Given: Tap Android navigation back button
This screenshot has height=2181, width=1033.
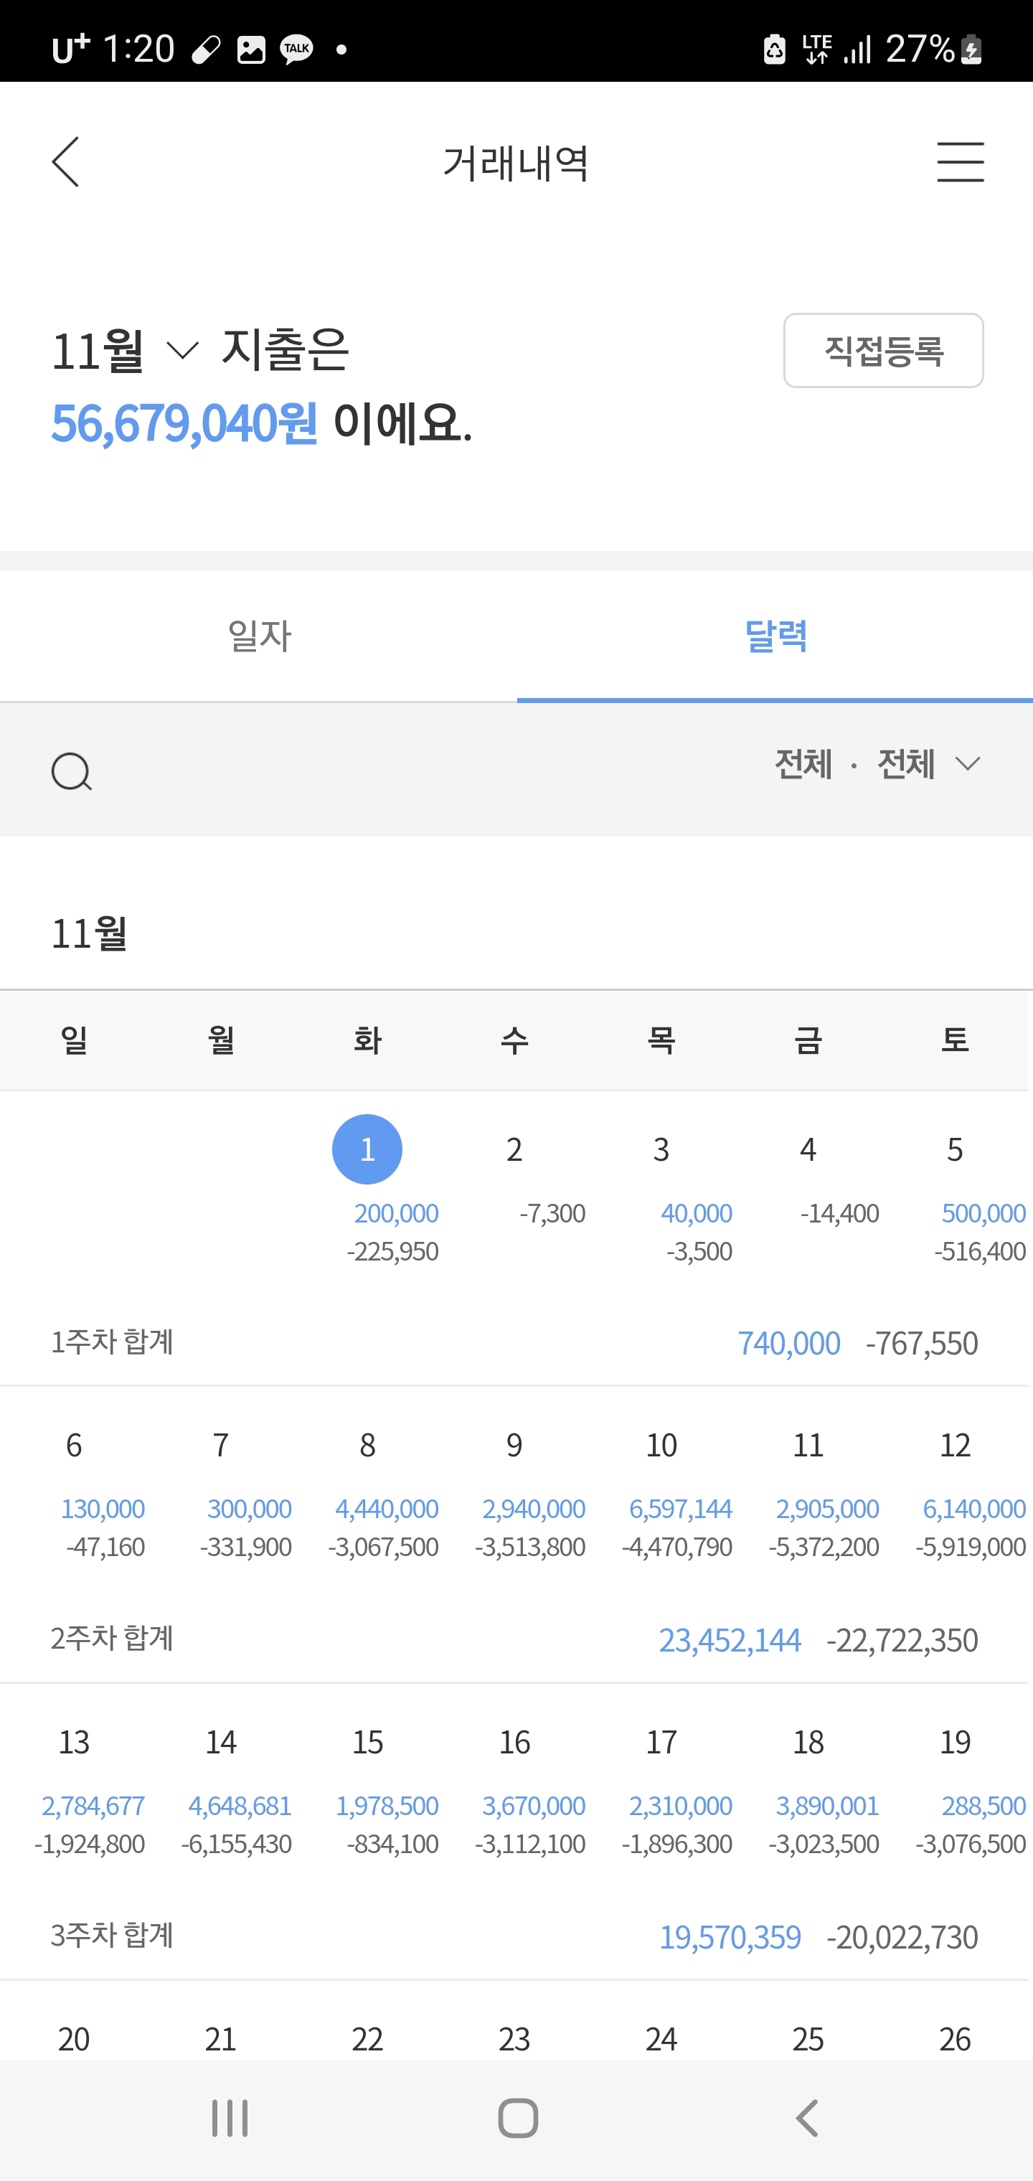Looking at the screenshot, I should [807, 2119].
